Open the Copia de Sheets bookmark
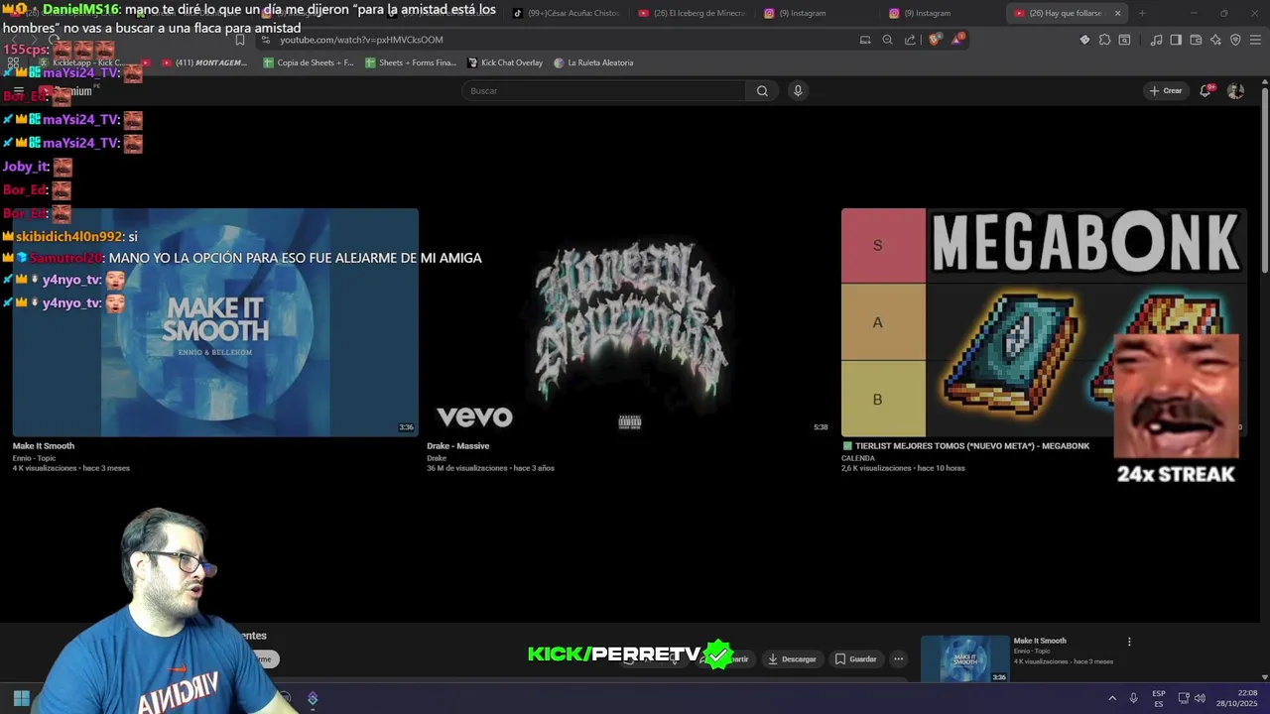 [x=309, y=62]
